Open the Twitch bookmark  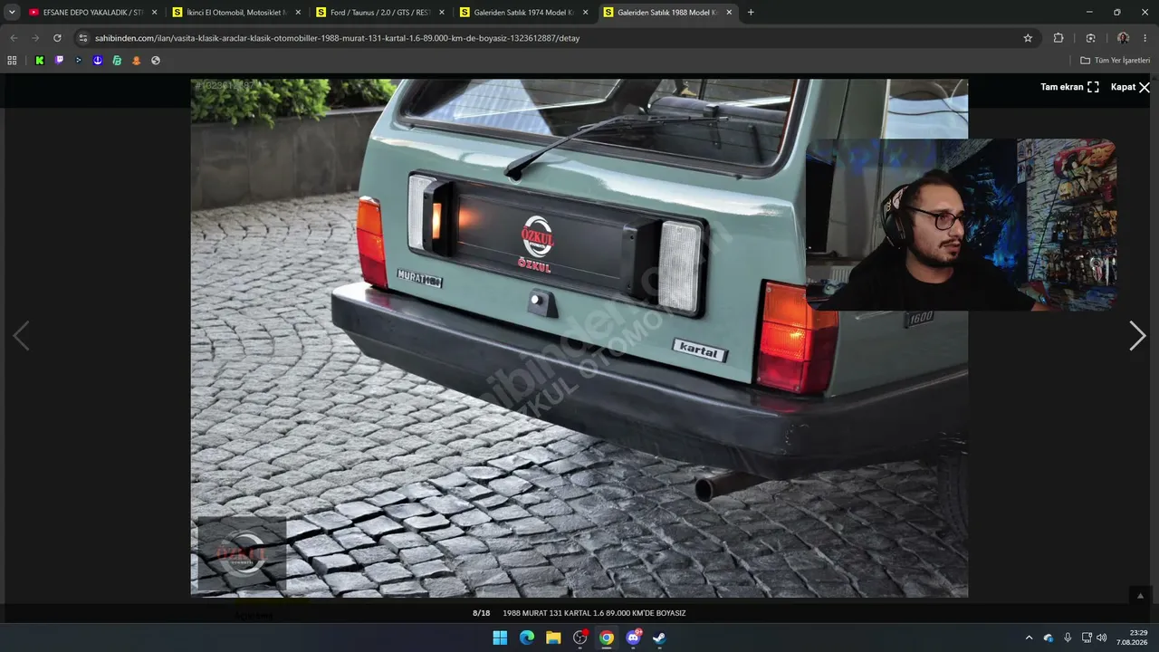pyautogui.click(x=60, y=61)
